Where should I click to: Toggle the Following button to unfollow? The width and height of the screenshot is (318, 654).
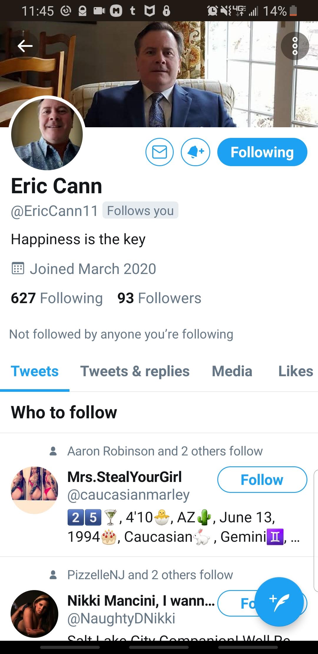(262, 152)
